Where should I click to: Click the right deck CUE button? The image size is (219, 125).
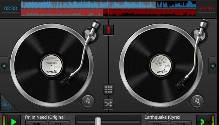click(x=181, y=123)
